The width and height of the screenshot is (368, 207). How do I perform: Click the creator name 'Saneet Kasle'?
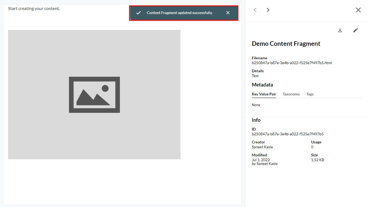click(262, 147)
